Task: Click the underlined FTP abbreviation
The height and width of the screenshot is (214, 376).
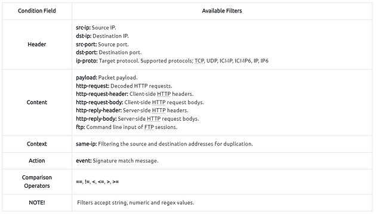Action: [149, 127]
